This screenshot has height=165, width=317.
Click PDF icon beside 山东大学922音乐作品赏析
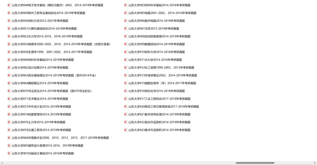126,122
